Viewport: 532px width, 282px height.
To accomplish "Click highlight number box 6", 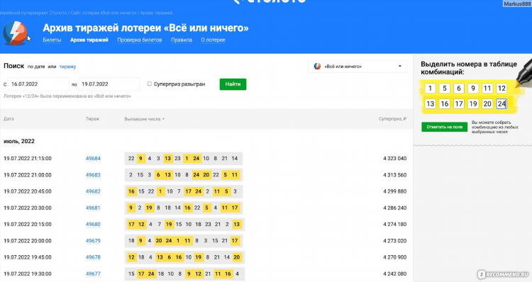I will point(459,89).
